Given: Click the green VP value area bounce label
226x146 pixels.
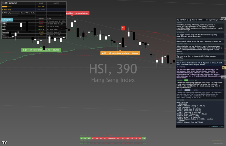Looking at the screenshot, I should tap(41, 50).
